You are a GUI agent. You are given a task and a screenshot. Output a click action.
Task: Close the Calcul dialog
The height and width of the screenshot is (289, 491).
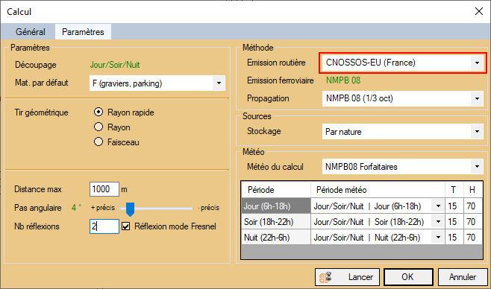(479, 12)
